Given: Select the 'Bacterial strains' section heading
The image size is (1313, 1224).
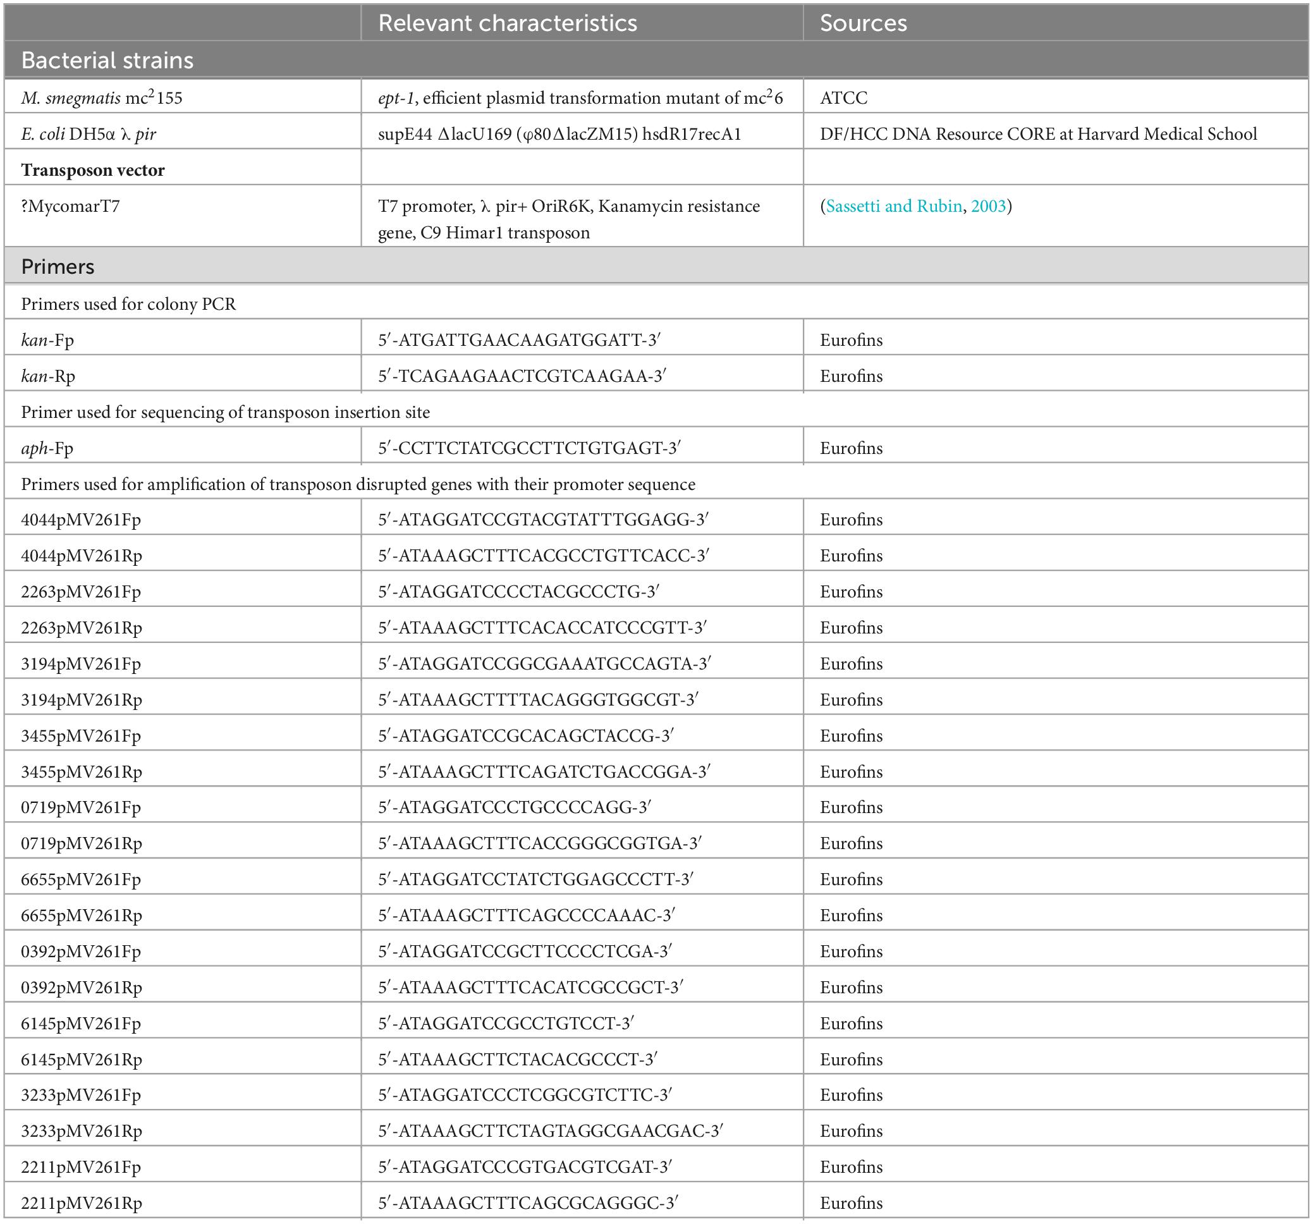Looking at the screenshot, I should click(107, 60).
